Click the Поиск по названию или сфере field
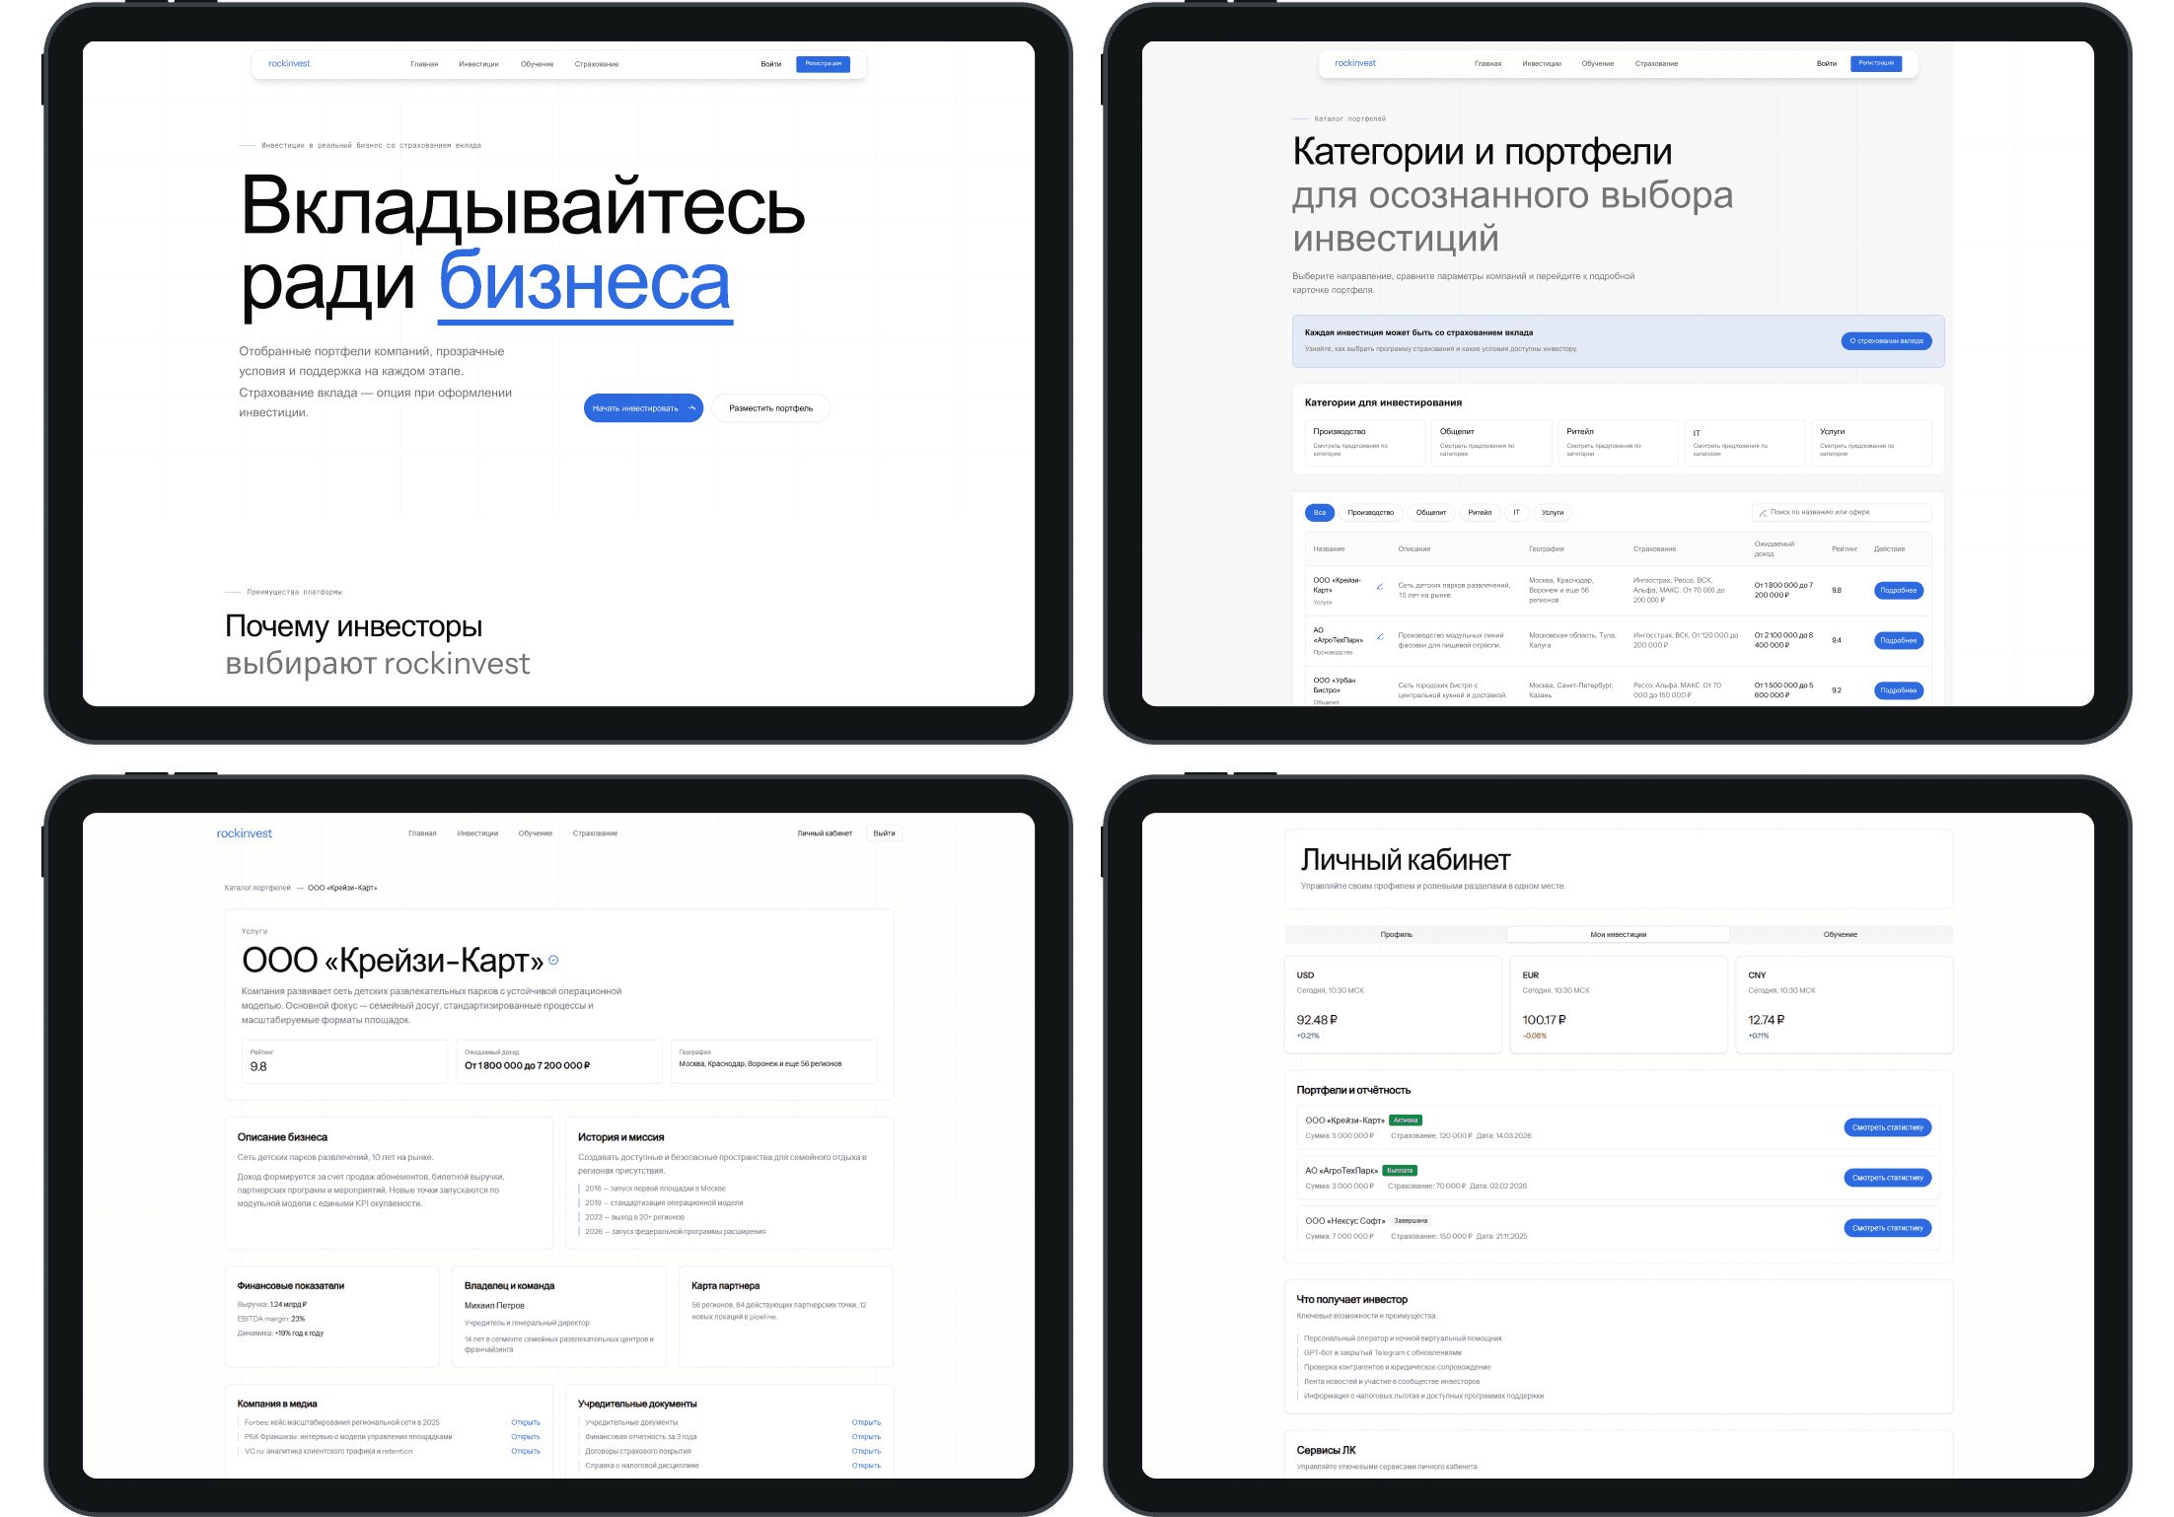2174x1517 pixels. pos(1845,512)
